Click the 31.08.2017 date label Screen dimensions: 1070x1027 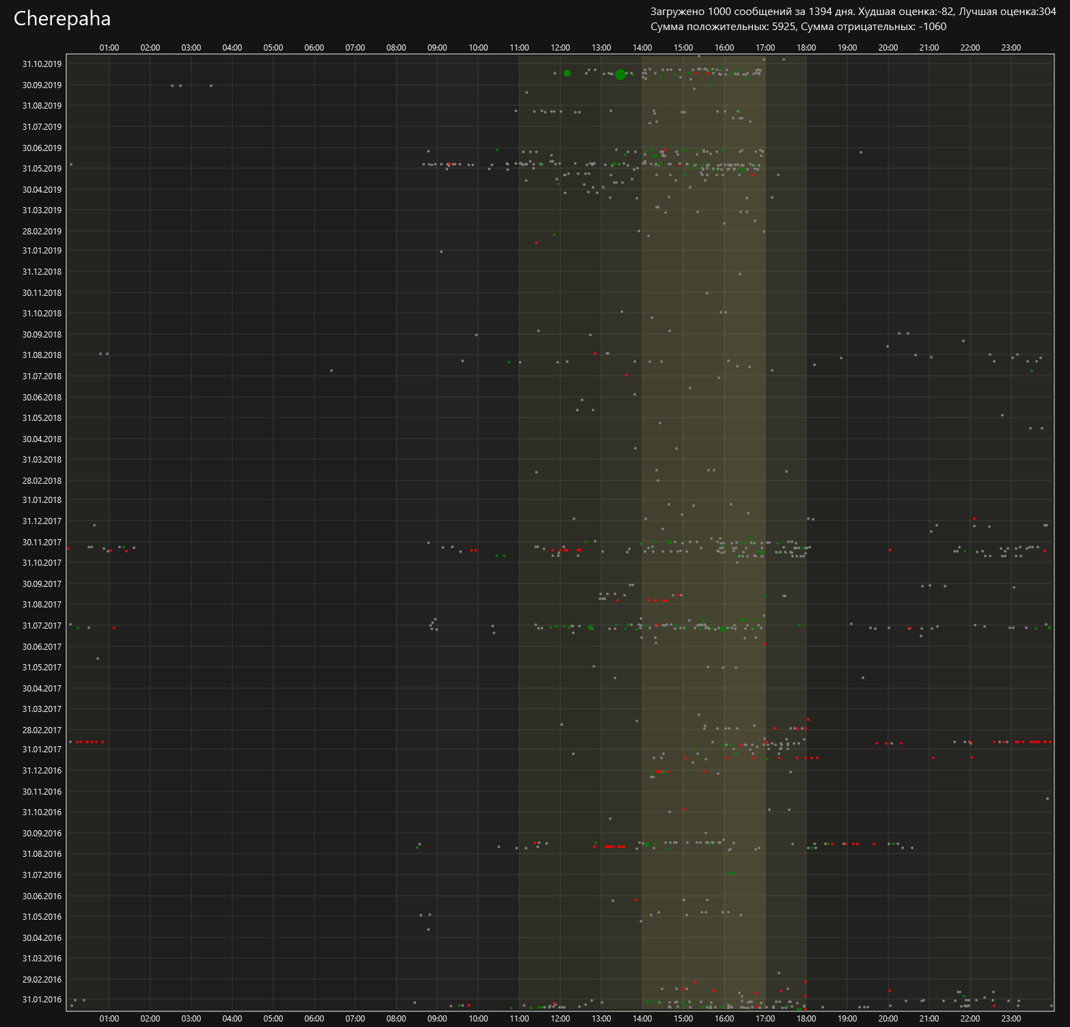pos(42,605)
